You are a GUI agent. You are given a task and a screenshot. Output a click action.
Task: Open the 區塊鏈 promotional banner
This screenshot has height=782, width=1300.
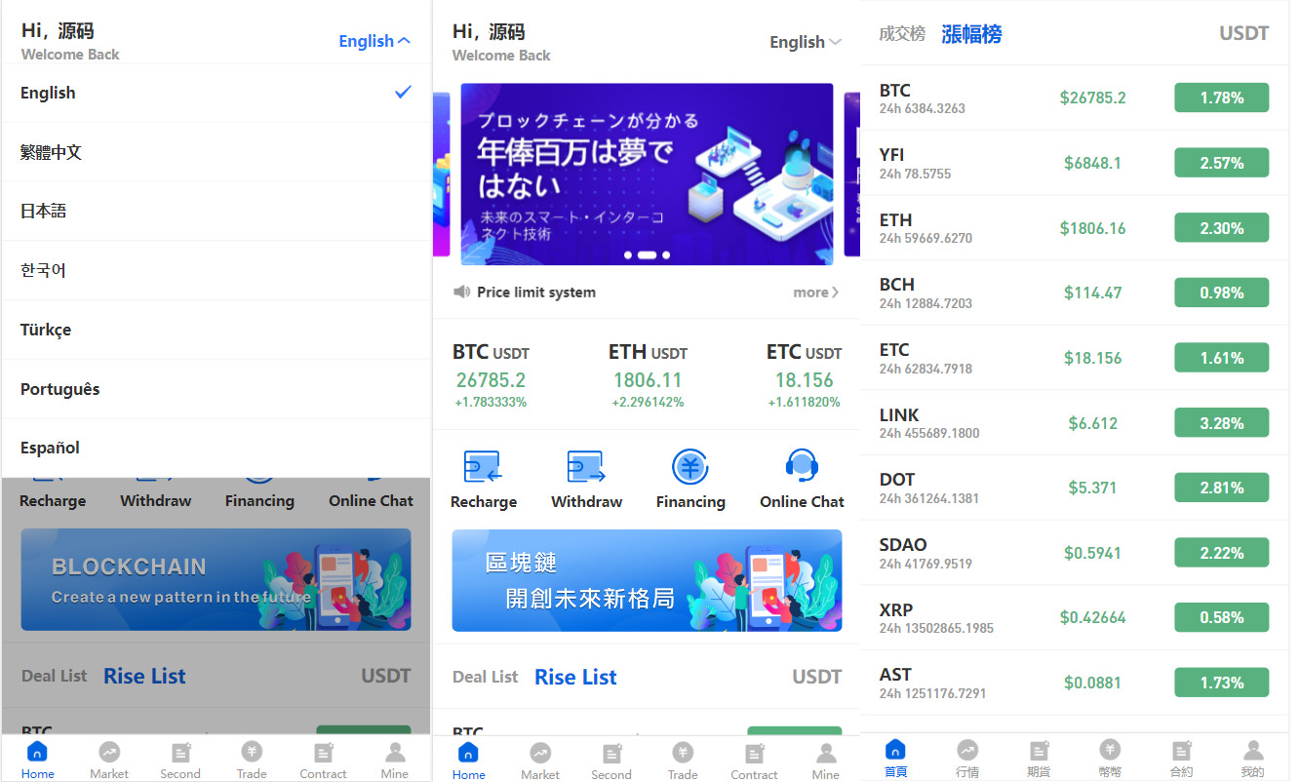647,580
